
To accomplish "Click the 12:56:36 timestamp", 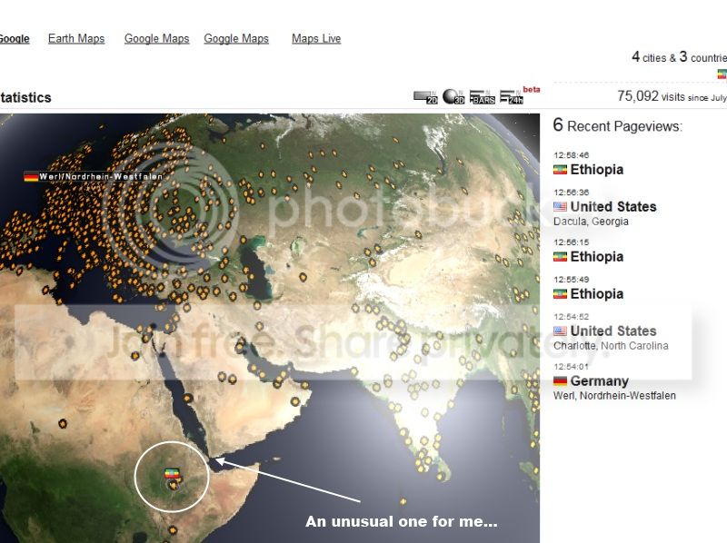I will click(571, 193).
